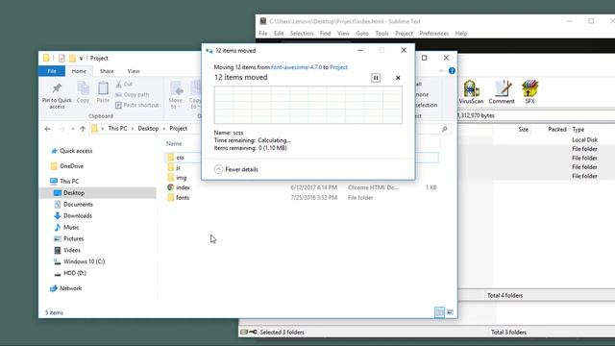The image size is (615, 346).
Task: Switch to the Home ribbon tab
Action: 79,71
